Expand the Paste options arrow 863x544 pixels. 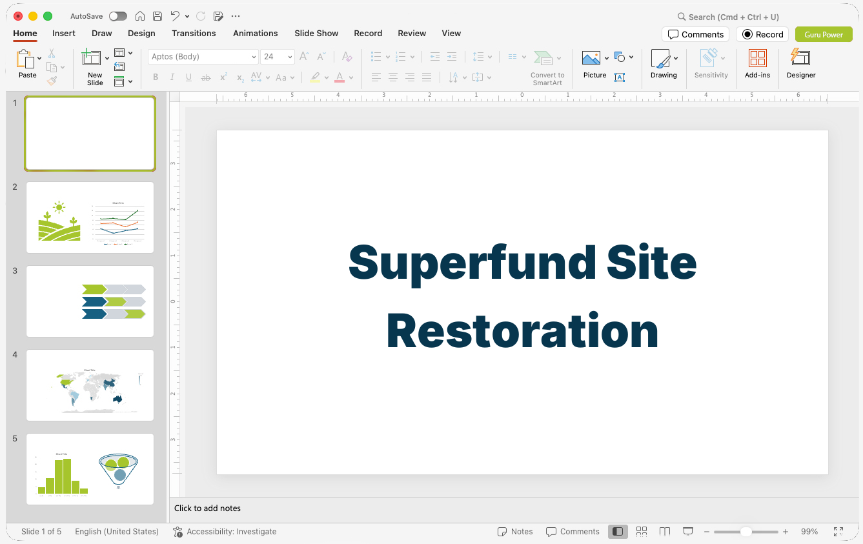point(39,58)
